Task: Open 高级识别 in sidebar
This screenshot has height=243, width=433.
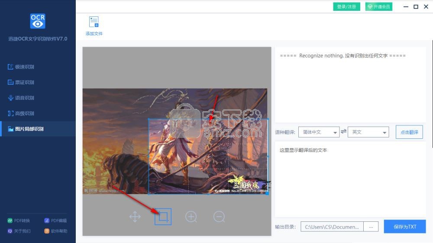Action: pyautogui.click(x=38, y=113)
